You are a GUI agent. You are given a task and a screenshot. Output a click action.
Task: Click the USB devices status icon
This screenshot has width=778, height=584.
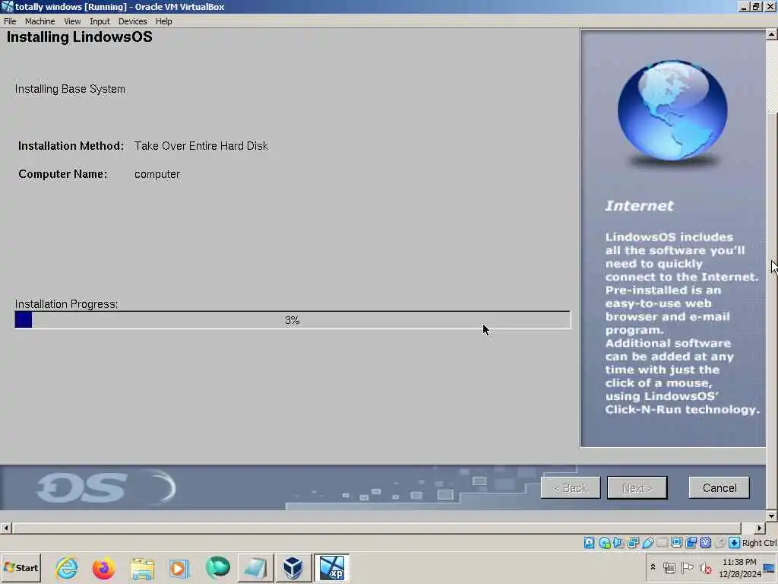pyautogui.click(x=648, y=543)
